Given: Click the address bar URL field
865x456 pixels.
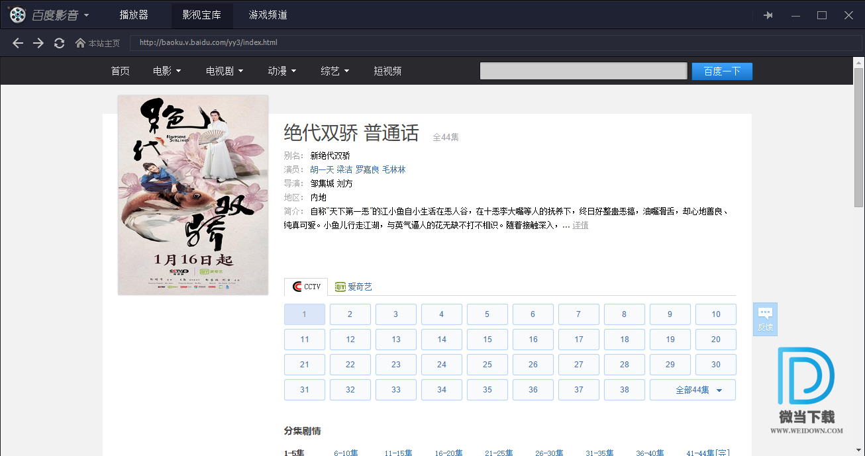Looking at the screenshot, I should (x=497, y=42).
